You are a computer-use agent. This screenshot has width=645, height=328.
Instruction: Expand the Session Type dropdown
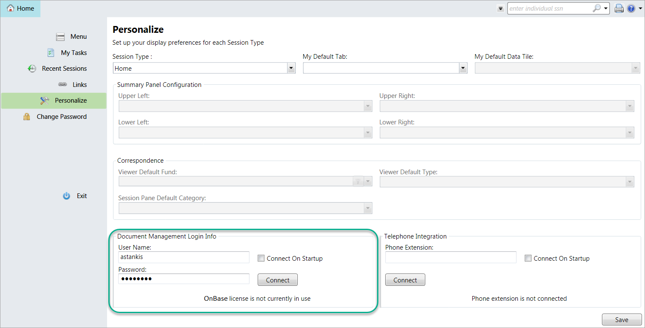point(291,68)
